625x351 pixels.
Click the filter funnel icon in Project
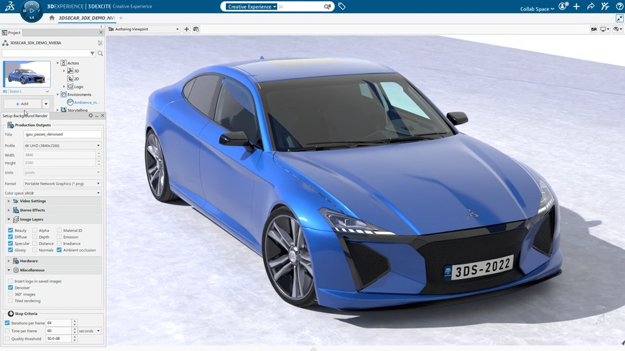92,53
